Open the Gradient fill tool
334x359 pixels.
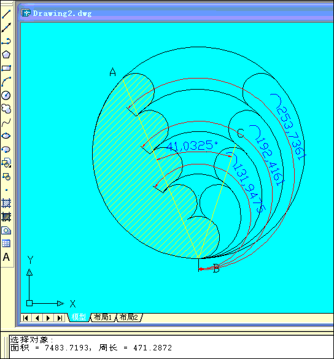[x=6, y=217]
